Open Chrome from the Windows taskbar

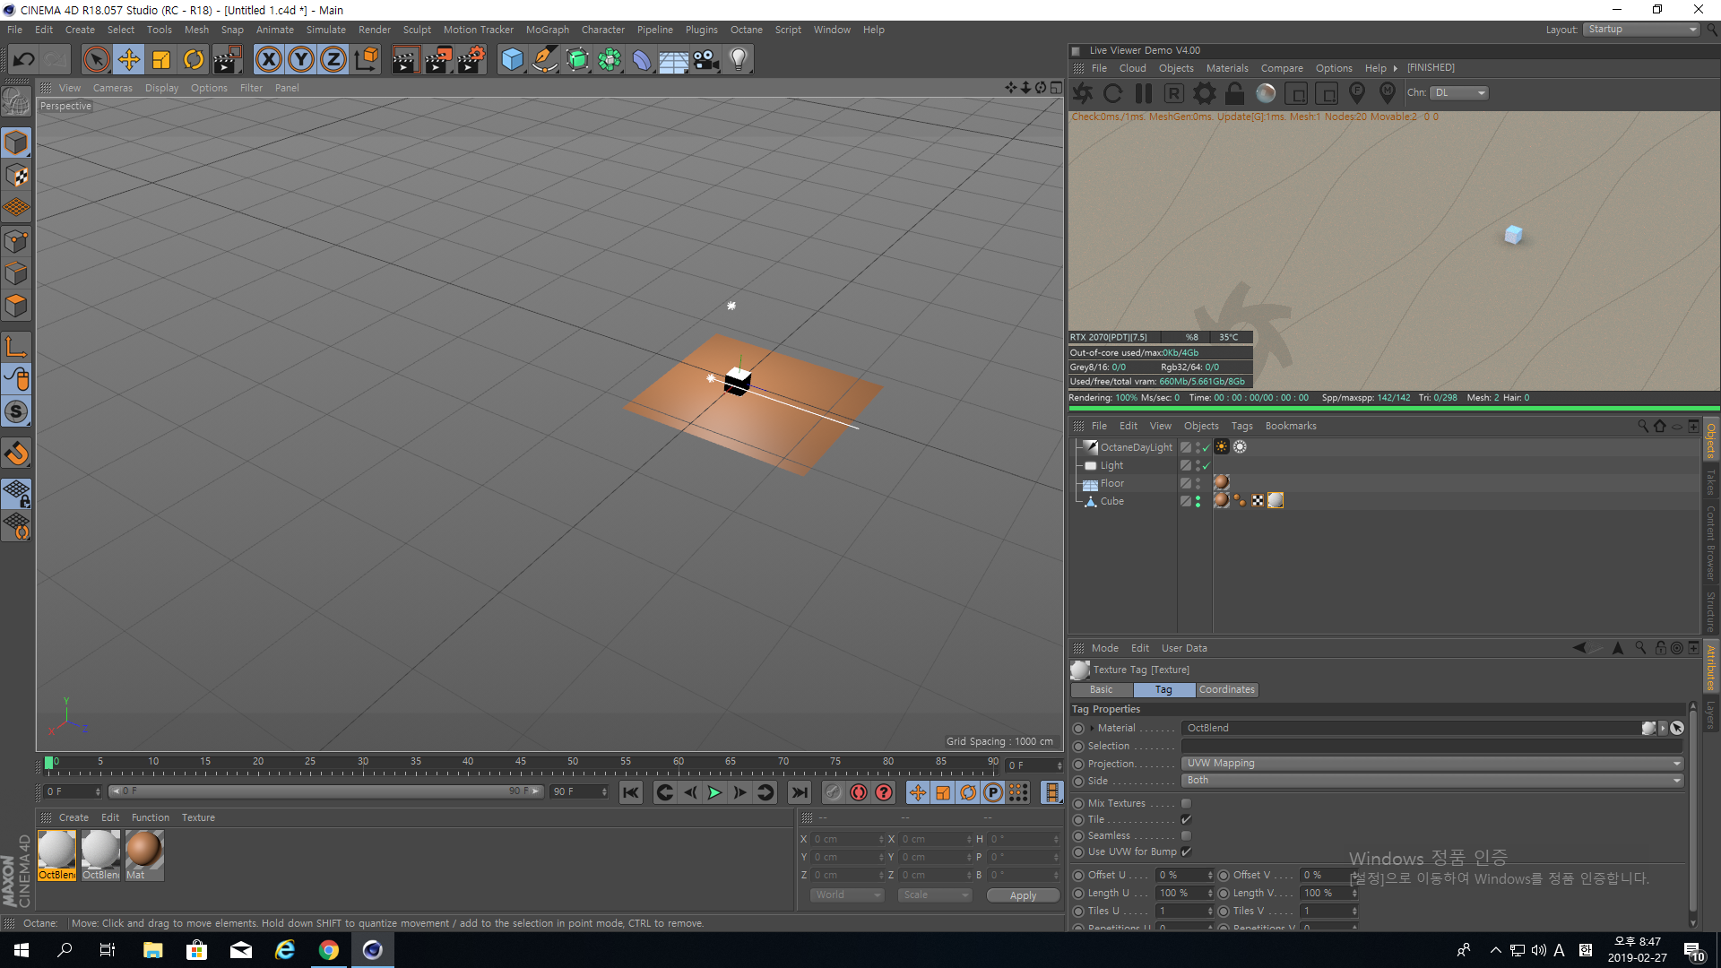[329, 950]
